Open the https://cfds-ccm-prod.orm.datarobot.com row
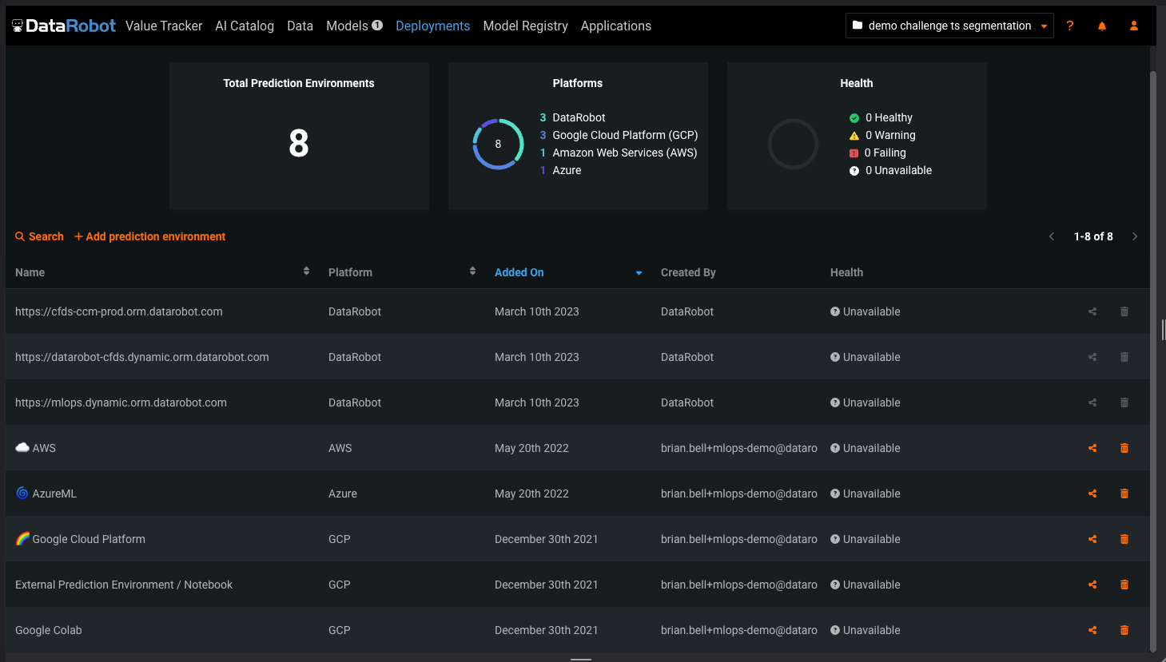 (577, 311)
